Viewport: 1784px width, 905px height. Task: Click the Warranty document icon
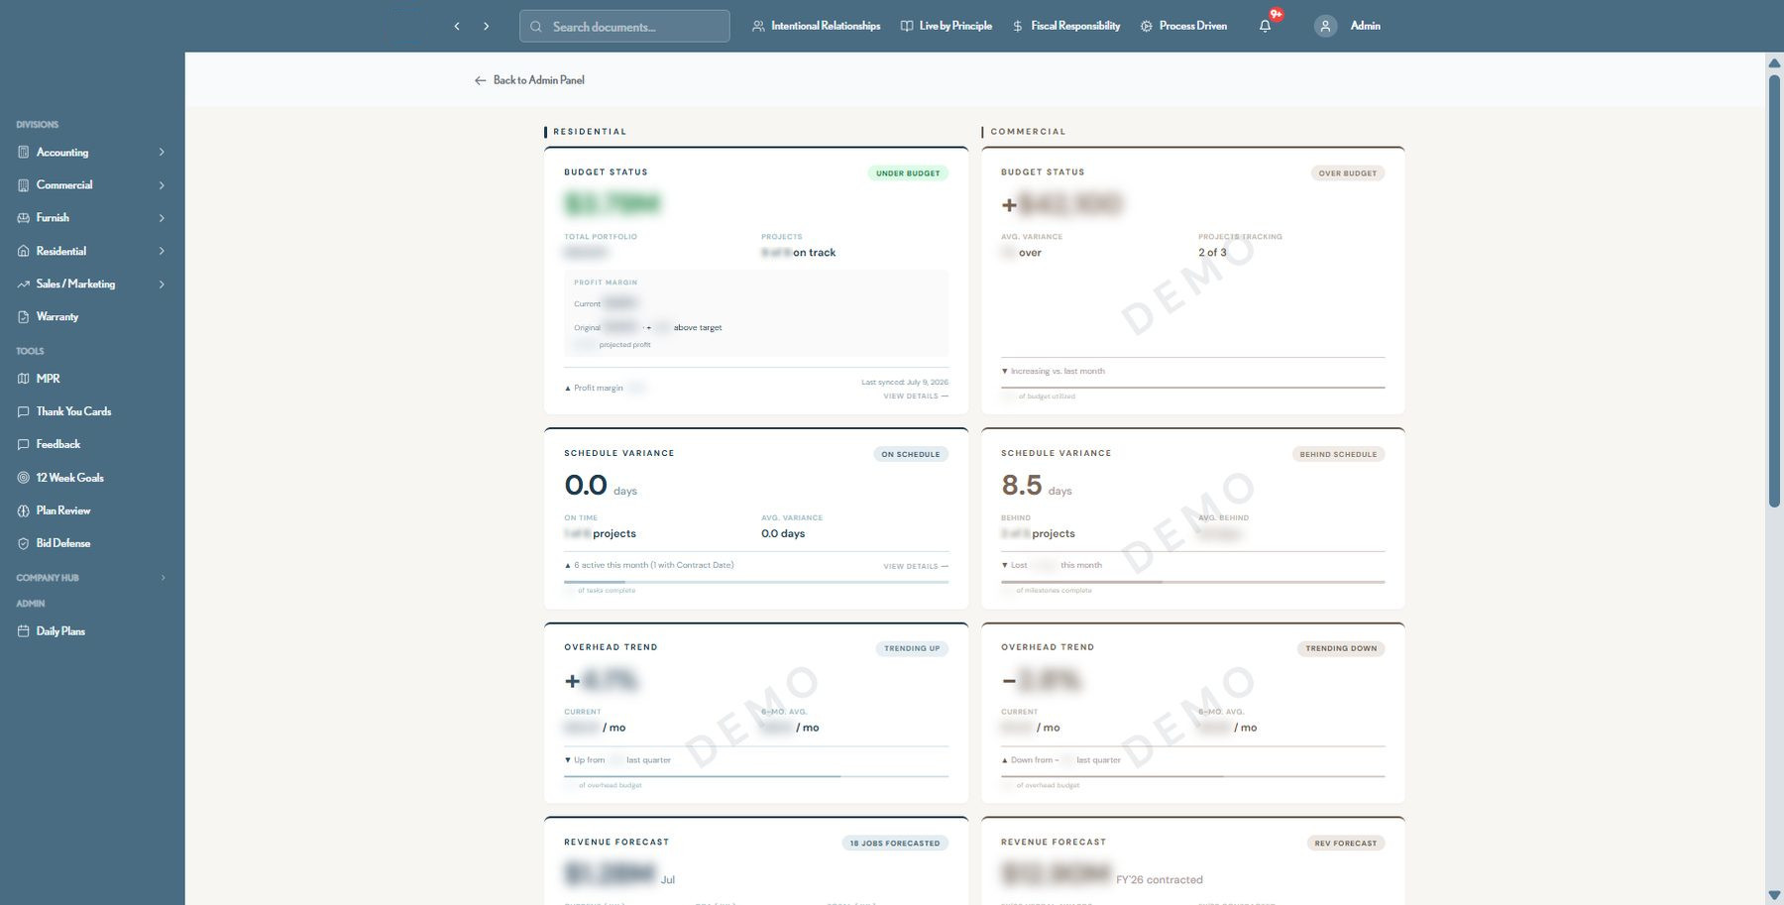point(24,317)
